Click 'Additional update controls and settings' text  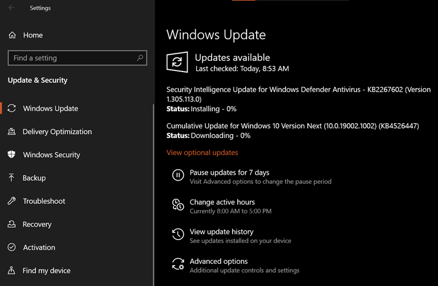coord(245,270)
